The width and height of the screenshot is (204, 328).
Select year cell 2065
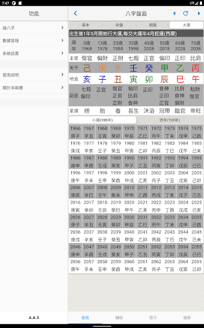[197, 265]
